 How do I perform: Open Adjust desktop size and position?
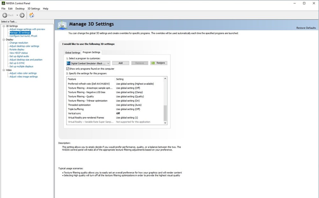coord(26,60)
